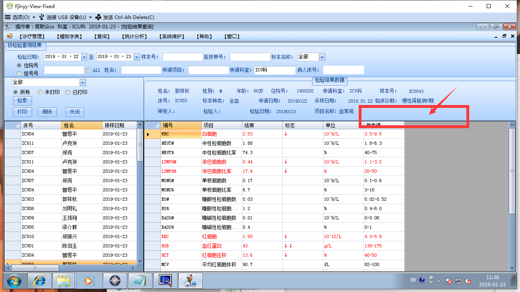Launch Internet Explorer from the taskbar
This screenshot has height=292, width=520.
coord(39,281)
